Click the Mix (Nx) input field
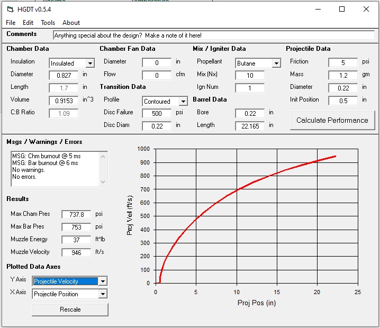The width and height of the screenshot is (380, 328). point(250,76)
